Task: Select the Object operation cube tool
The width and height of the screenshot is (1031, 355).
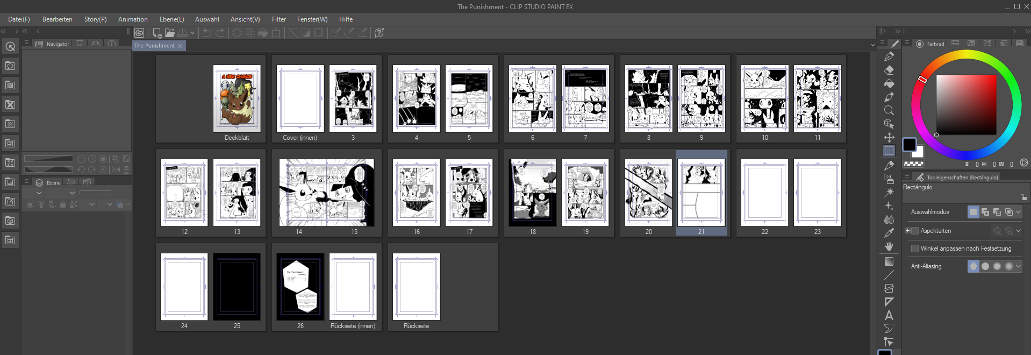Action: pos(889,124)
